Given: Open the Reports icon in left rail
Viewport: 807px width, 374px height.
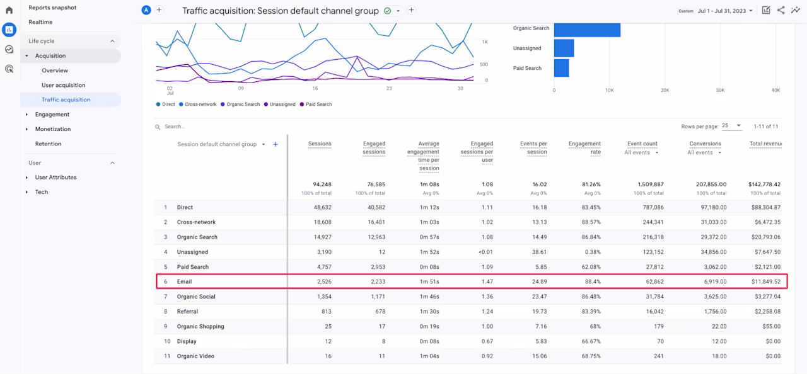Looking at the screenshot, I should (x=9, y=30).
